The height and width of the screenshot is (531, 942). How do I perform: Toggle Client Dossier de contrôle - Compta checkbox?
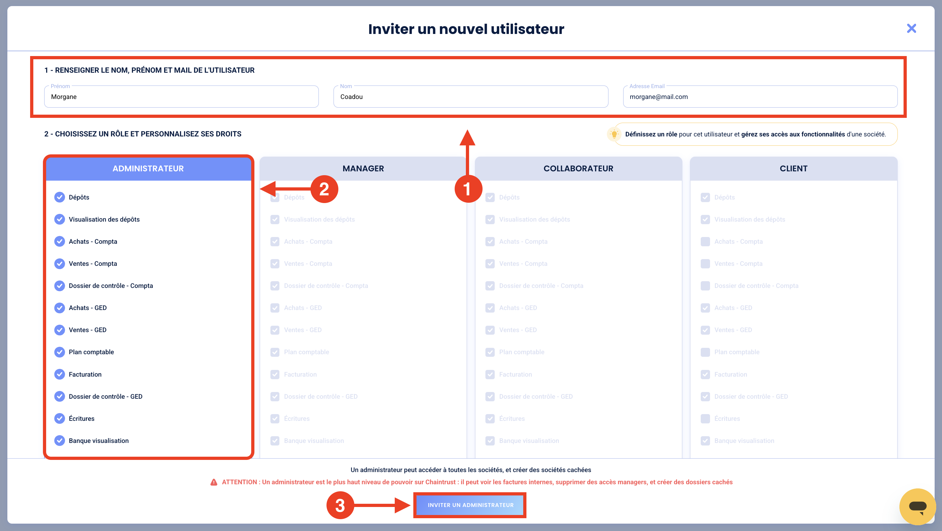pos(706,286)
